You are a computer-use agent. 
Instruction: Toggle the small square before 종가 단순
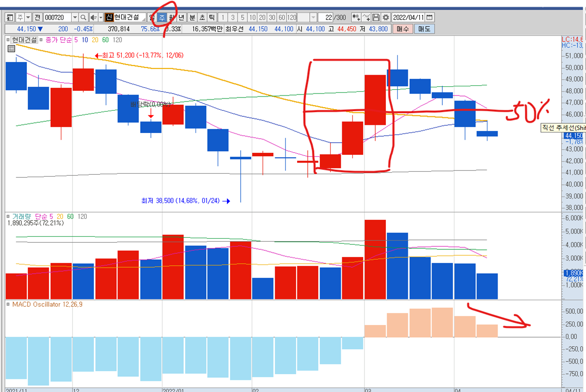(x=42, y=40)
